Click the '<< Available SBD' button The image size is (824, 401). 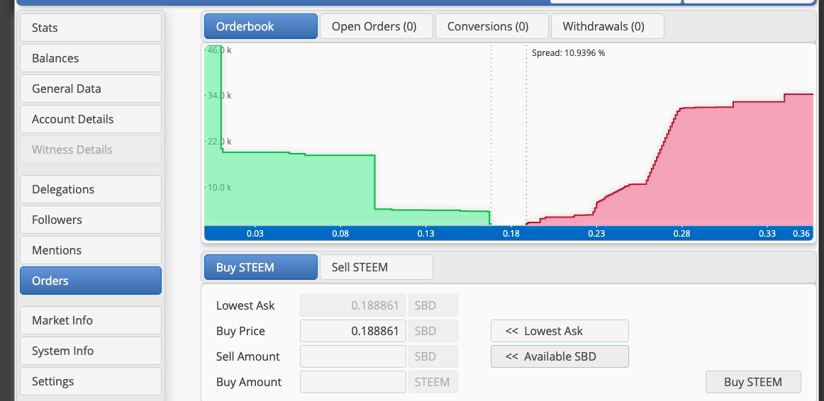[559, 356]
